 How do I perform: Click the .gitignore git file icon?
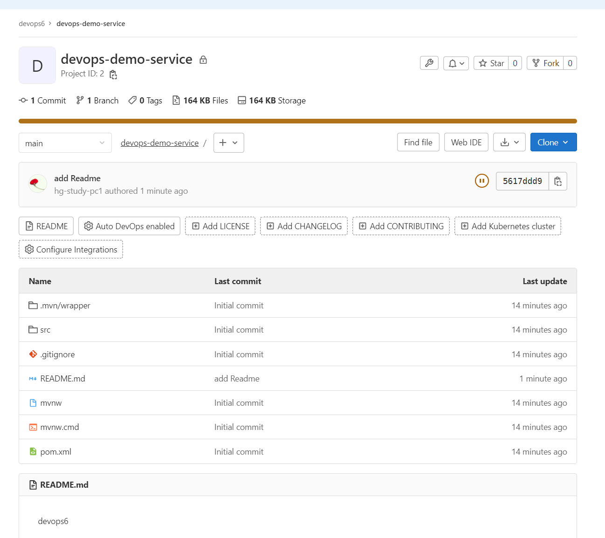[33, 354]
